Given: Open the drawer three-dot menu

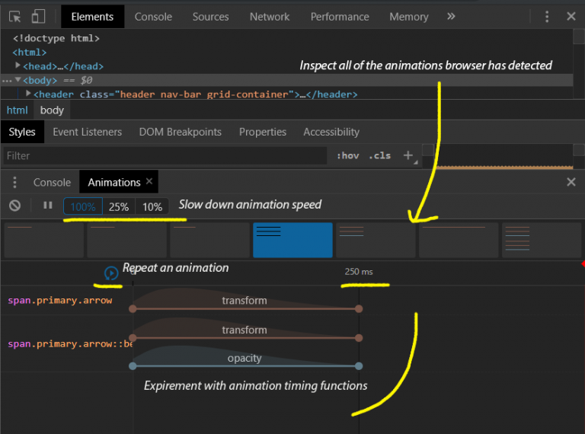Looking at the screenshot, I should tap(14, 182).
